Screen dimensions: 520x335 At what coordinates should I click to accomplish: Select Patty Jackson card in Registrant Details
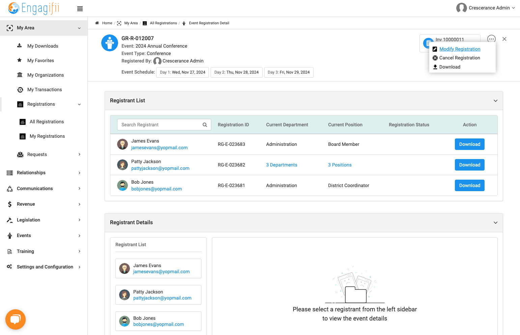158,295
